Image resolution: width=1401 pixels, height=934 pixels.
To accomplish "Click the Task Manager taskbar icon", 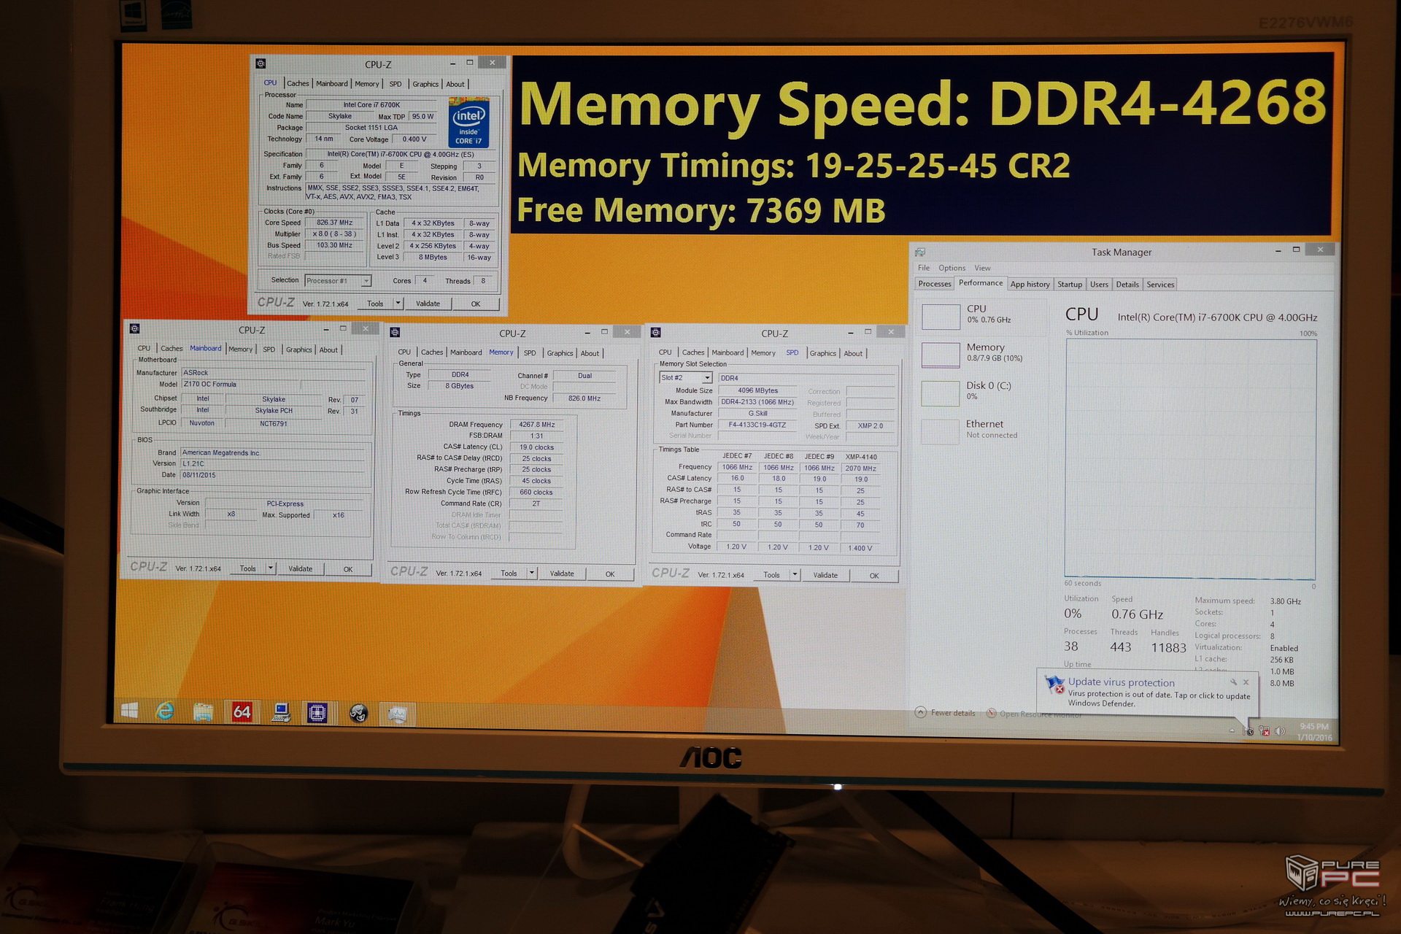I will point(397,714).
